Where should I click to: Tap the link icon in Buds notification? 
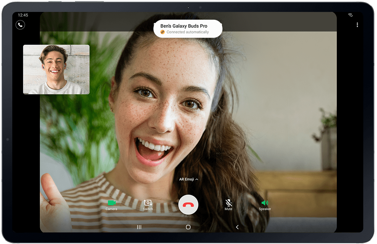[163, 32]
